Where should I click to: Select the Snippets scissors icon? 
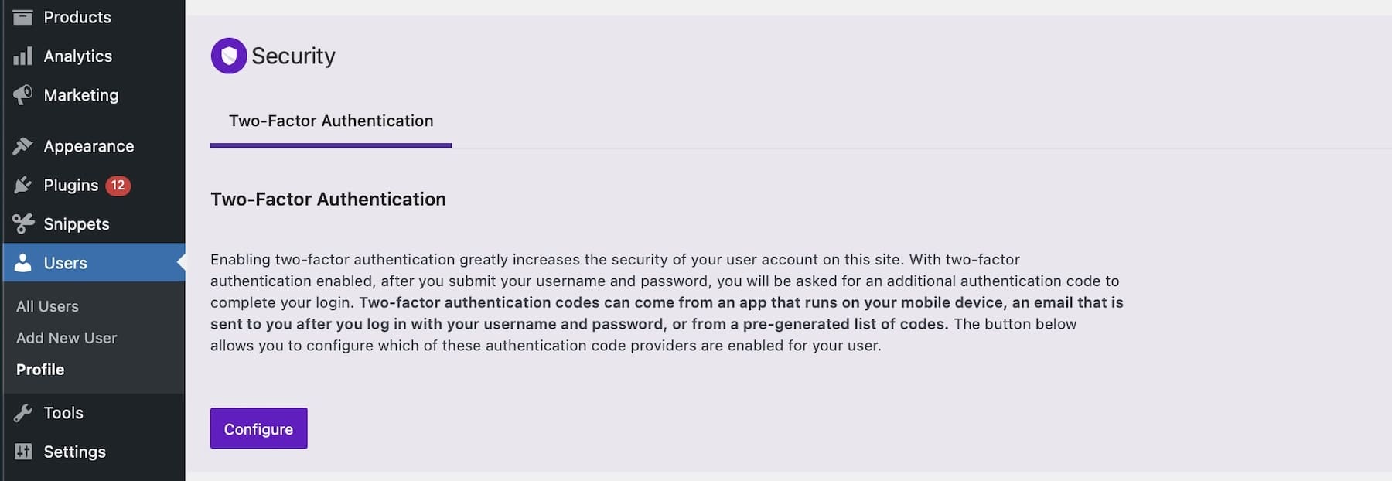pos(23,223)
